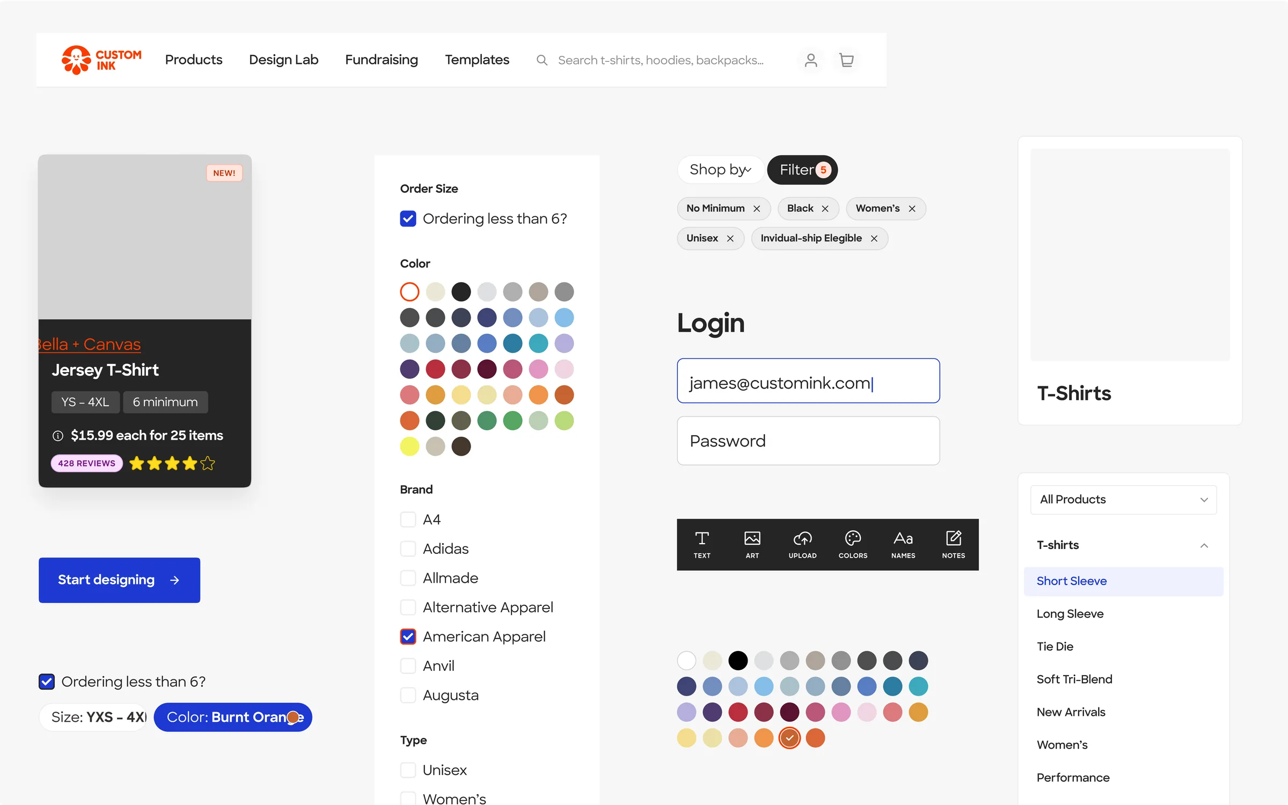Select the black swatch in lower palette
1288x805 pixels.
click(738, 661)
